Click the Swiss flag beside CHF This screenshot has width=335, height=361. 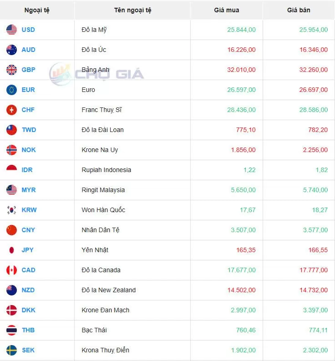pyautogui.click(x=11, y=110)
